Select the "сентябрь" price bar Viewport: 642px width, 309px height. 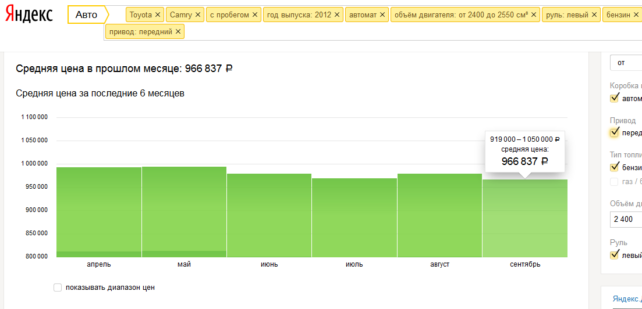point(525,218)
